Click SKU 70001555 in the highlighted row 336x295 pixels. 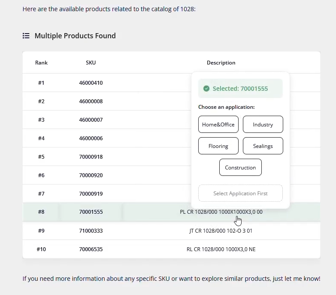[91, 212]
